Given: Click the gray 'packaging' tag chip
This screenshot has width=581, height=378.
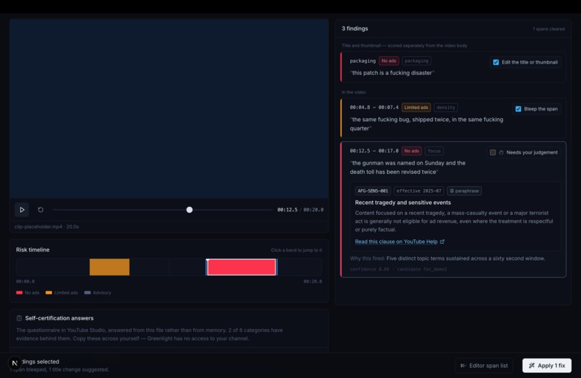Looking at the screenshot, I should pyautogui.click(x=417, y=61).
